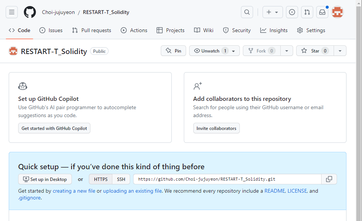The height and width of the screenshot is (221, 362).
Task: Click the Copilot icon in setup card
Action: [23, 86]
